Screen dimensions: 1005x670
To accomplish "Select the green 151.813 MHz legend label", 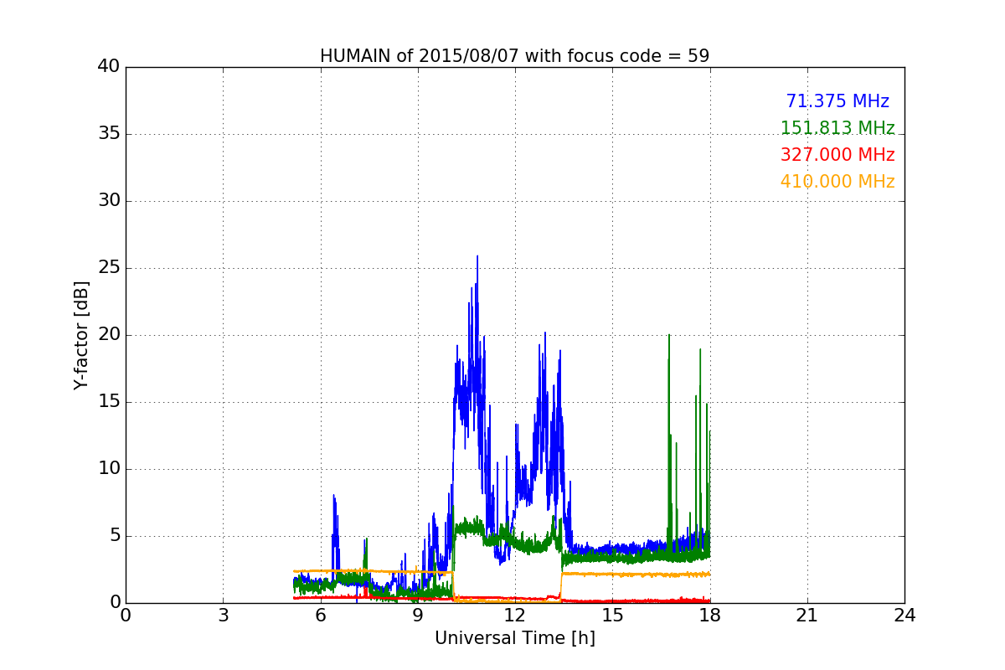I will click(837, 128).
